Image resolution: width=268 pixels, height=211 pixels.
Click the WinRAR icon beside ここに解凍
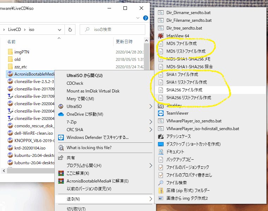tap(61, 173)
